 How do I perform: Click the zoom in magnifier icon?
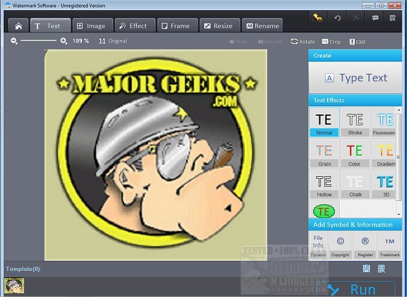click(x=64, y=41)
